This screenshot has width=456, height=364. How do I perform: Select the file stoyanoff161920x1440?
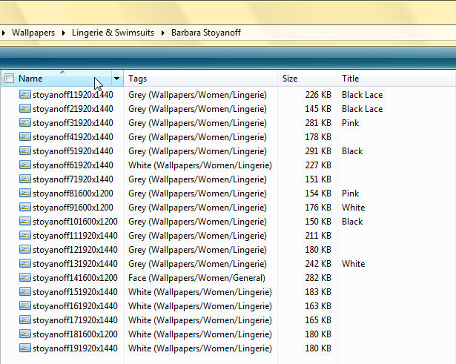pos(74,306)
